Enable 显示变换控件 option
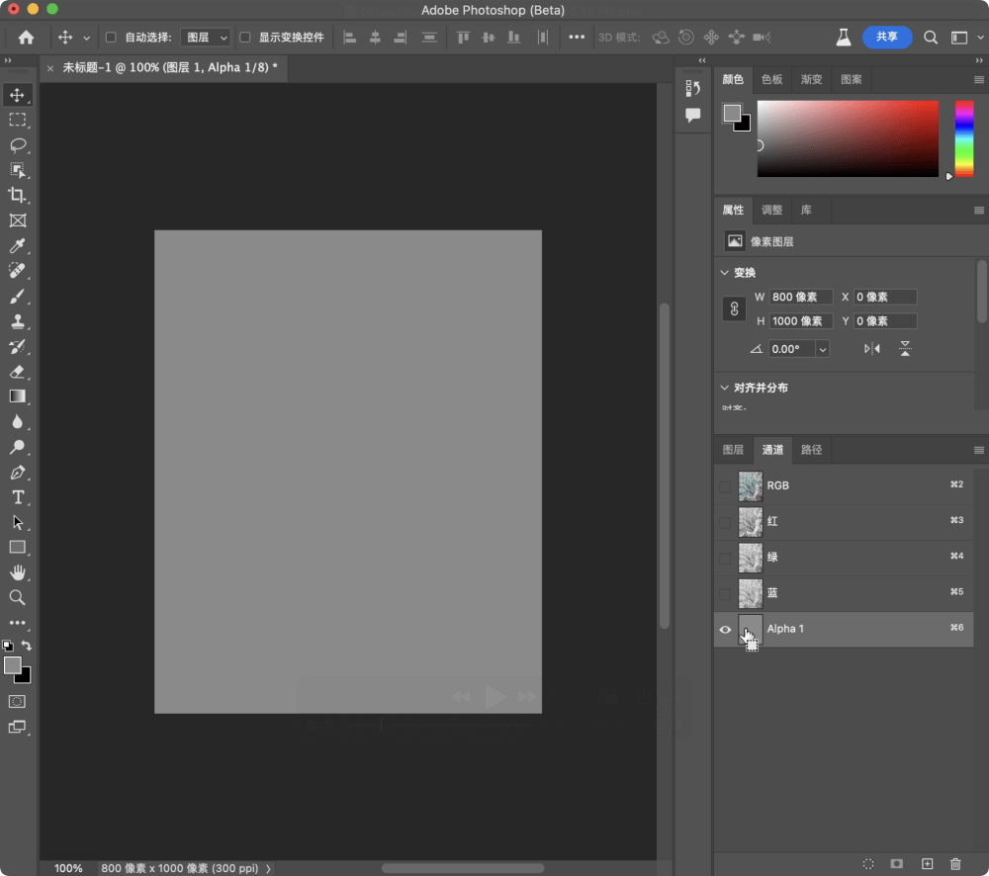The width and height of the screenshot is (989, 876). (243, 37)
